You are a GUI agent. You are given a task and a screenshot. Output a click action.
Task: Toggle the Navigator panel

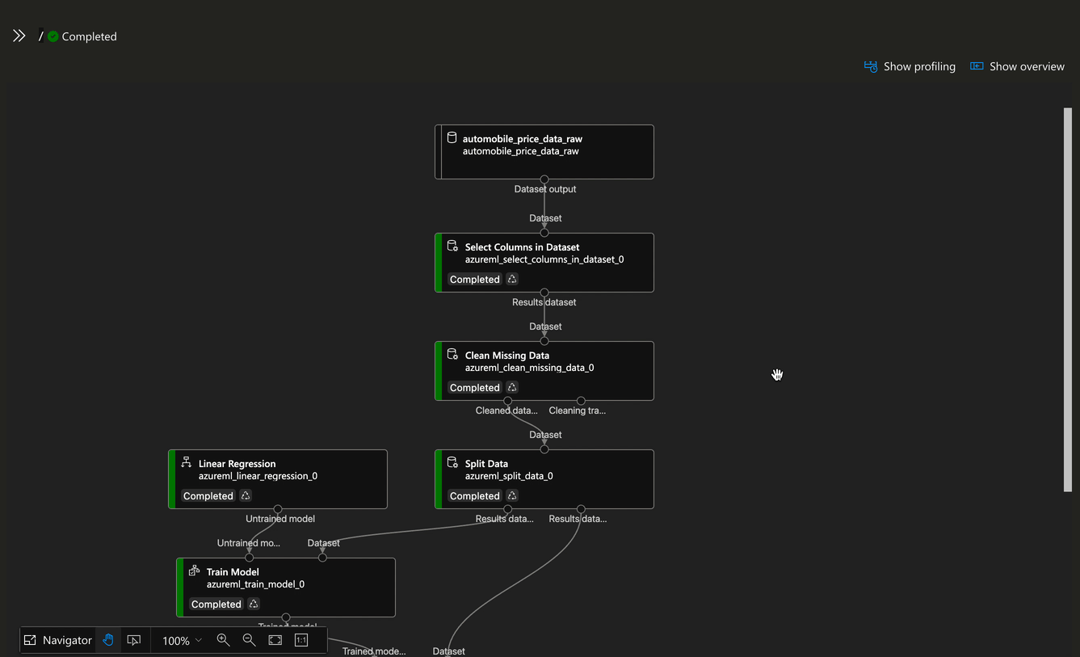(x=57, y=640)
